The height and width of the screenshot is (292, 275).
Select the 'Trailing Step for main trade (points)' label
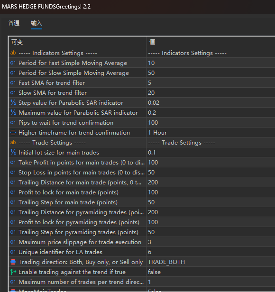(68, 202)
